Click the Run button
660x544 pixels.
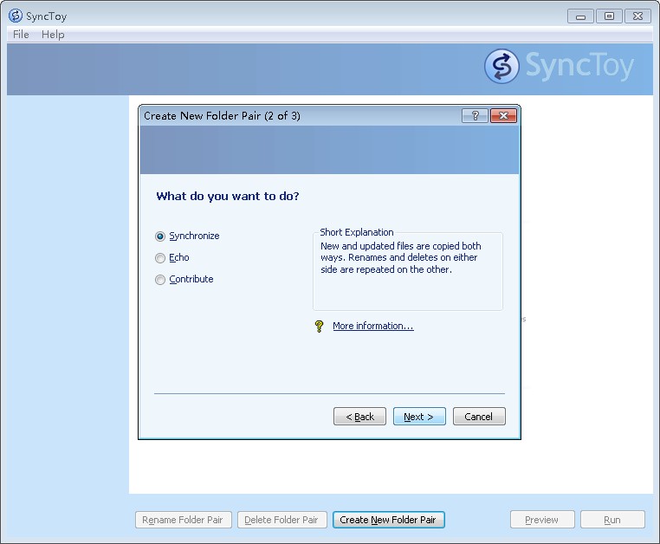pyautogui.click(x=612, y=520)
